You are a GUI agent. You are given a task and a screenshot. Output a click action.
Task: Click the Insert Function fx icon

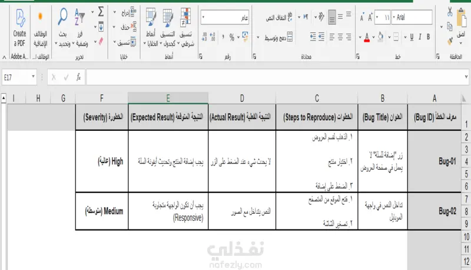tap(78, 77)
